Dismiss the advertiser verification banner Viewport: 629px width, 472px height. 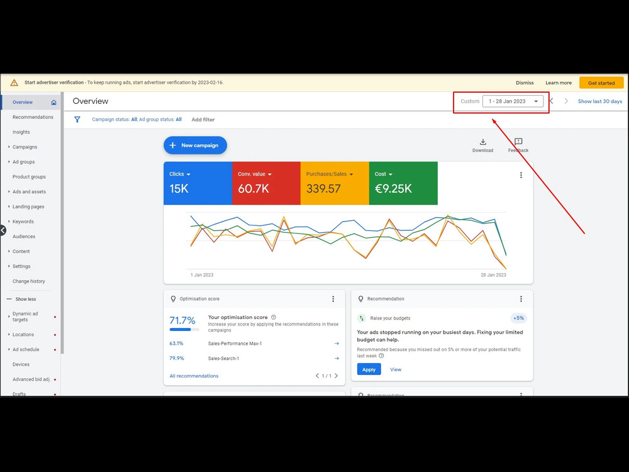525,83
